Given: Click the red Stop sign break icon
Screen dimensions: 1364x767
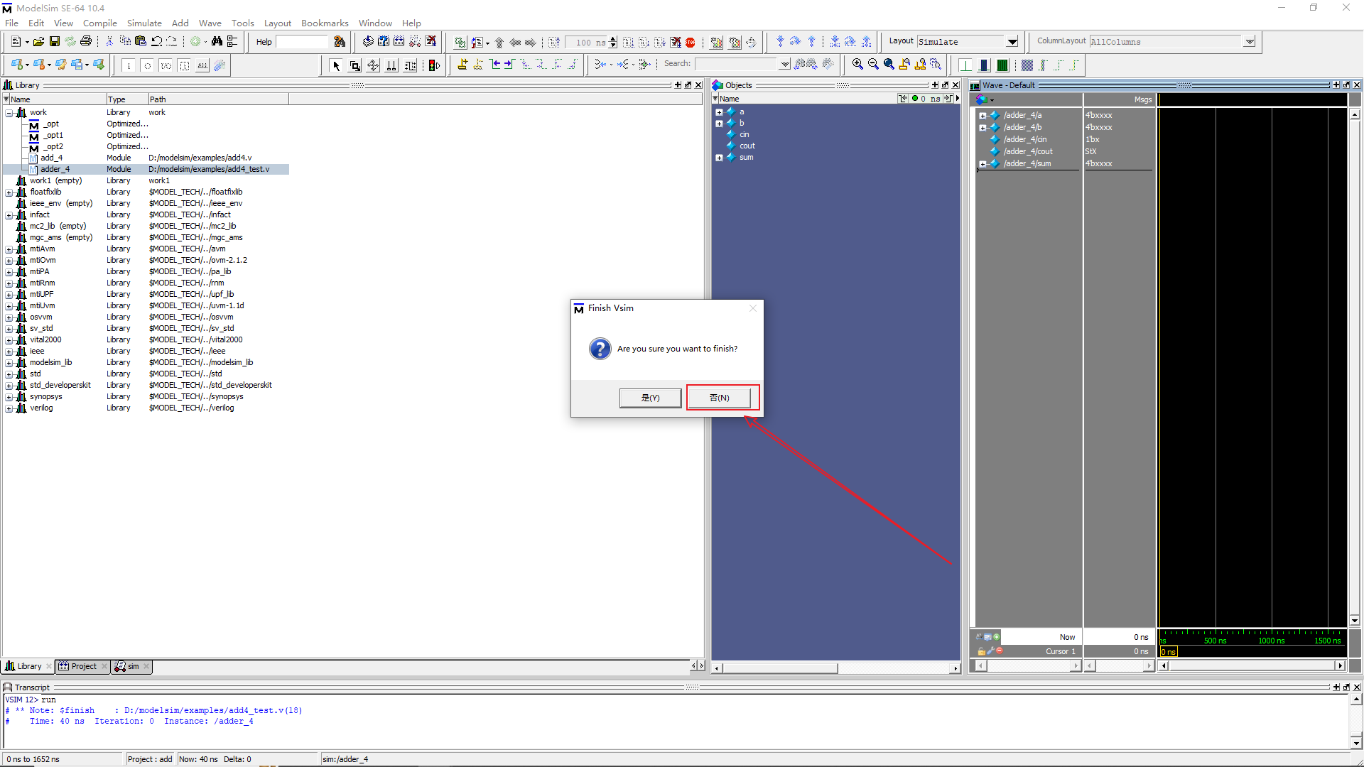Looking at the screenshot, I should point(691,43).
